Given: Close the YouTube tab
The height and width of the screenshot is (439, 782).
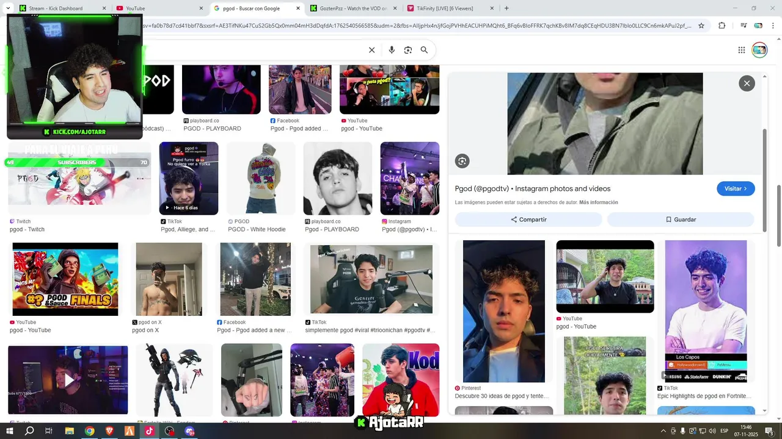Looking at the screenshot, I should [x=201, y=9].
